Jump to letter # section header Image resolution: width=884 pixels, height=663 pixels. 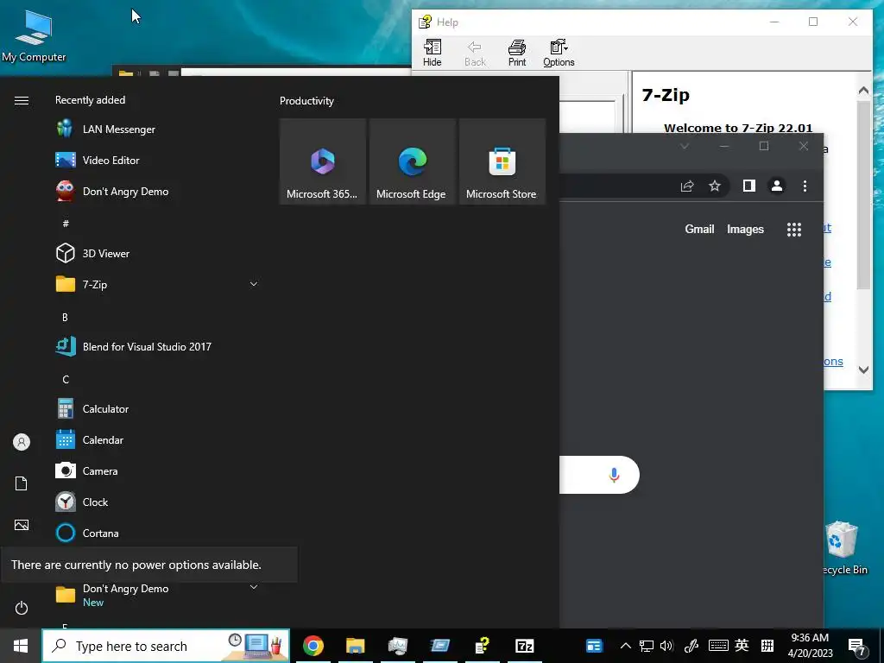pyautogui.click(x=66, y=224)
